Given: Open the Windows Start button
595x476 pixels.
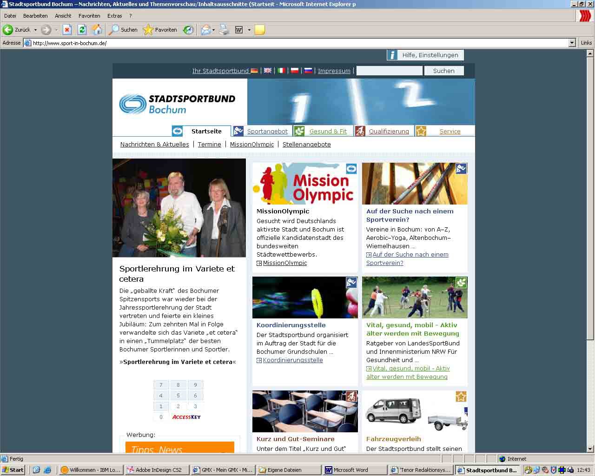Looking at the screenshot, I should click(13, 470).
